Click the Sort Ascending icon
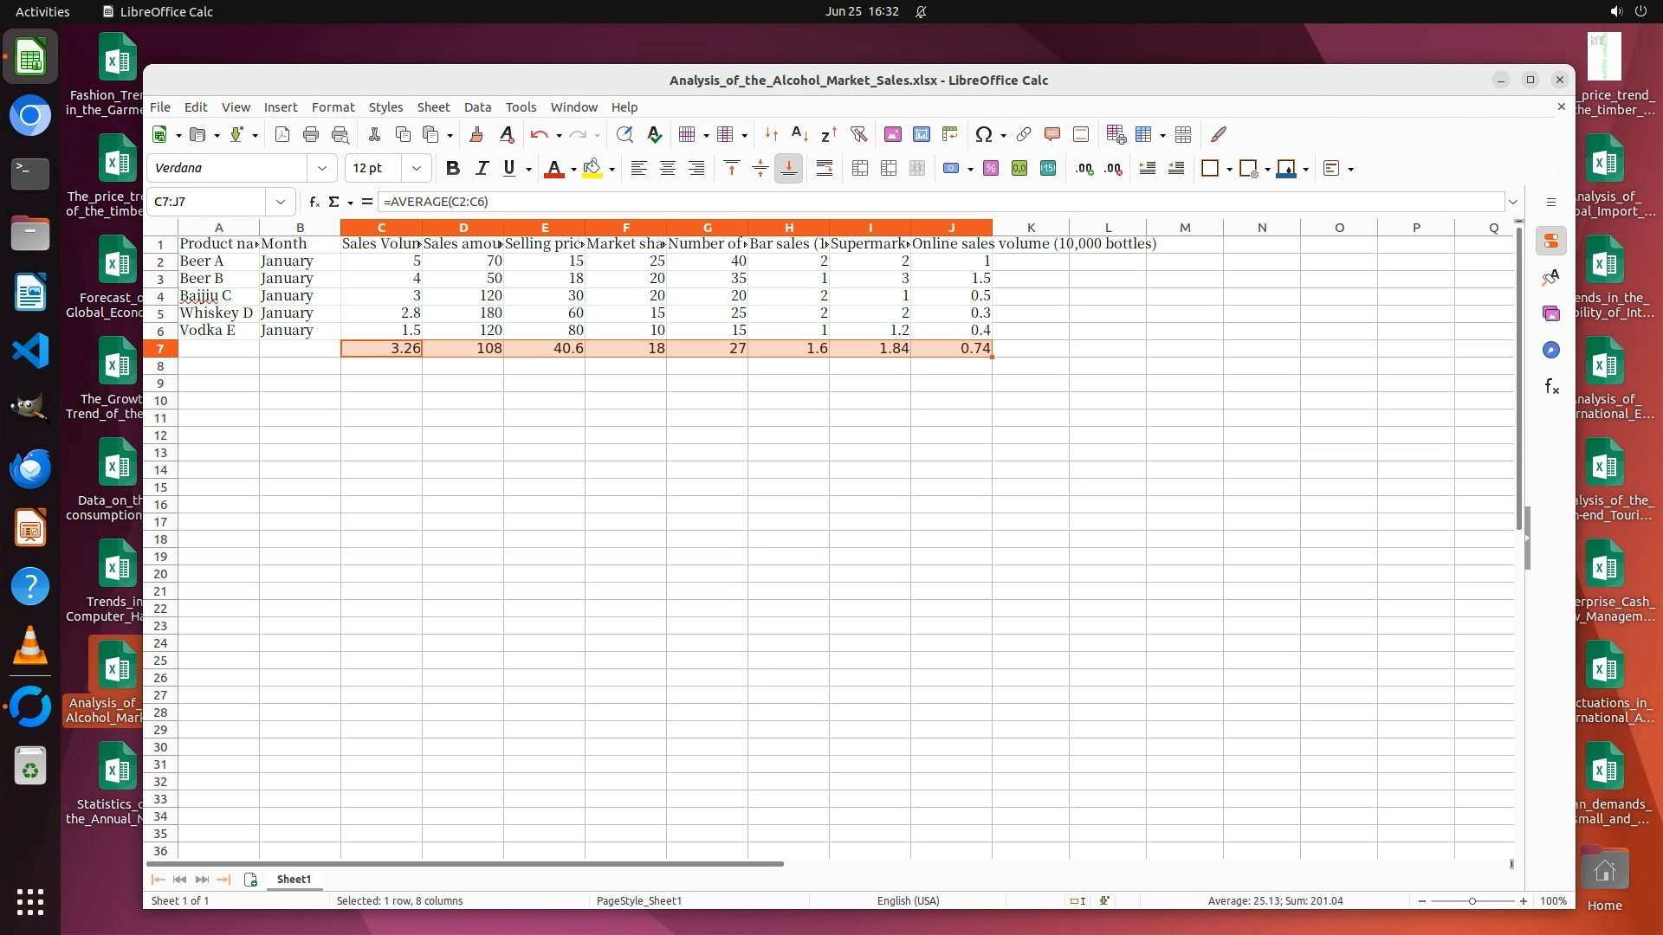1663x935 pixels. (799, 134)
